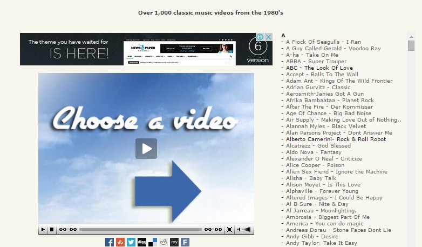Bookmark page with the Delicious icon
The height and width of the screenshot is (247, 422).
(x=153, y=242)
